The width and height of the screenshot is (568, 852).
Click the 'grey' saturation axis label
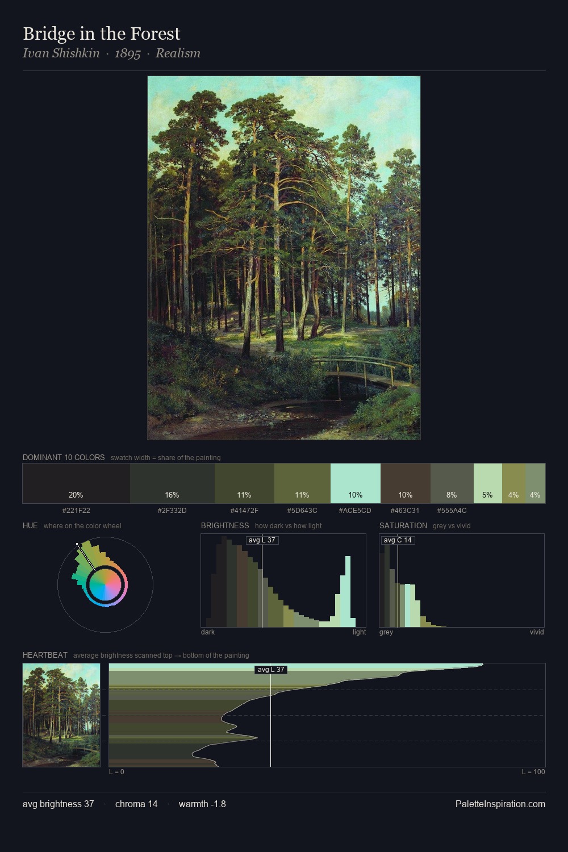pyautogui.click(x=386, y=632)
